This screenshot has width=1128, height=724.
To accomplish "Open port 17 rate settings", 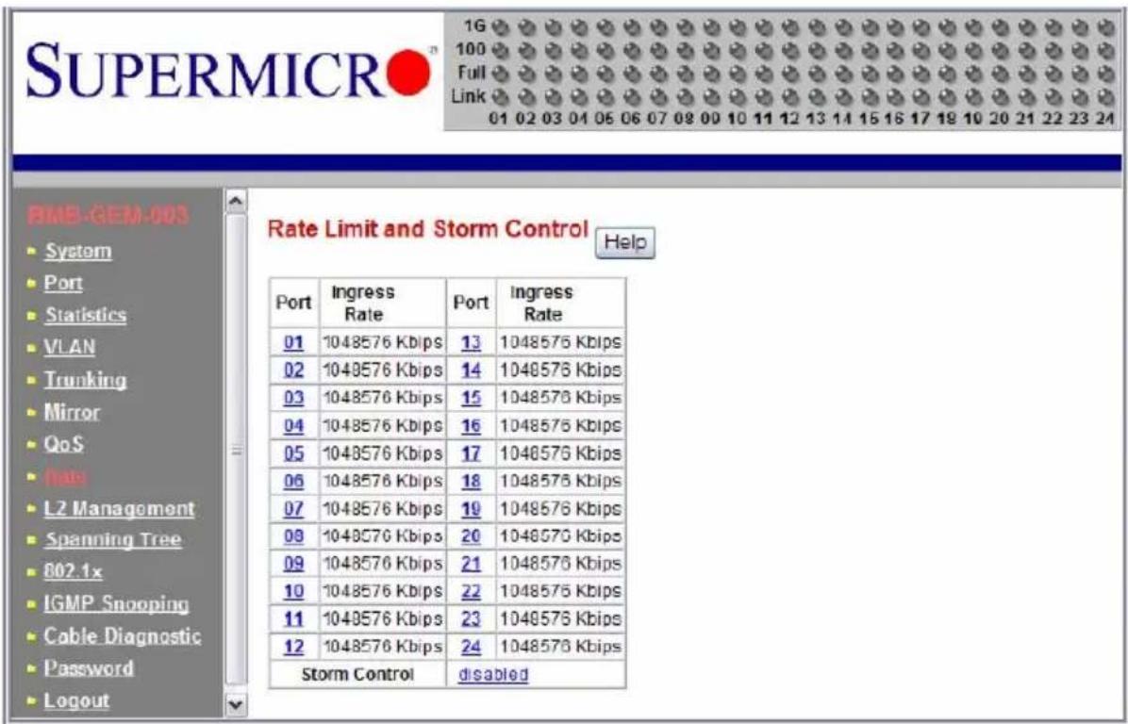I will coord(471,453).
